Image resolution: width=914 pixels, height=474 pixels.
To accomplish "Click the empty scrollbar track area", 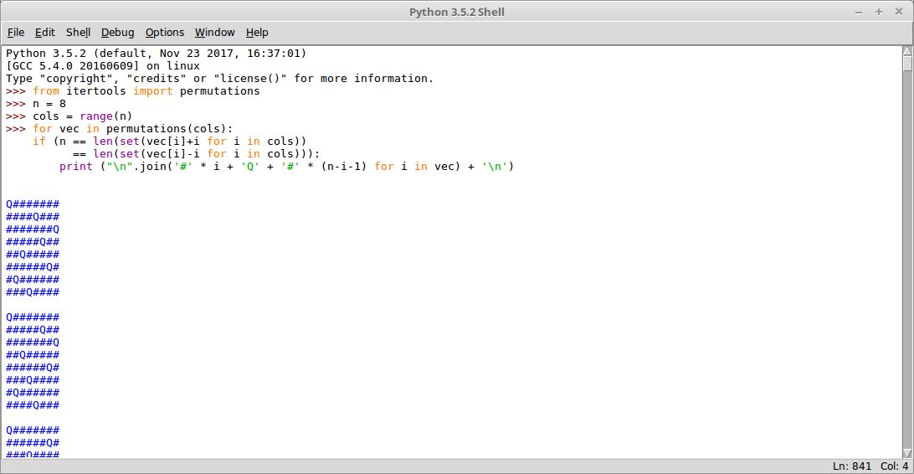I will click(x=907, y=260).
